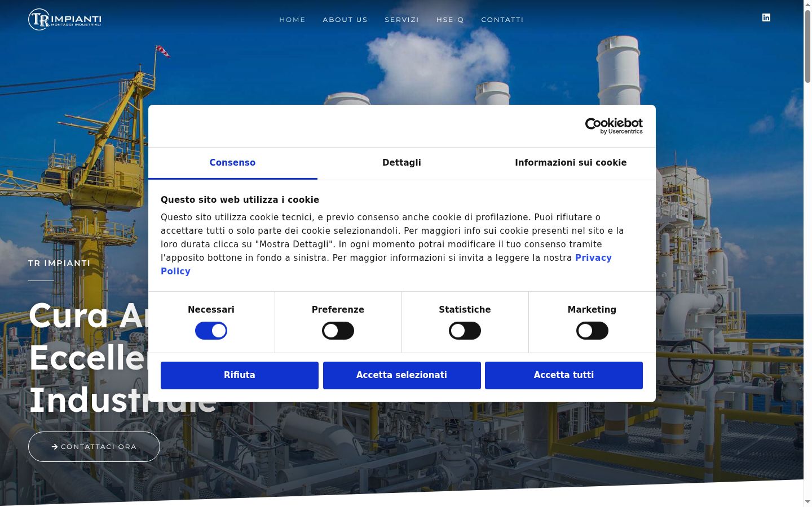The width and height of the screenshot is (812, 507).
Task: Click the Accetta tutti button
Action: click(564, 375)
